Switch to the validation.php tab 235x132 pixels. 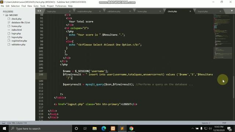[x=114, y=11]
